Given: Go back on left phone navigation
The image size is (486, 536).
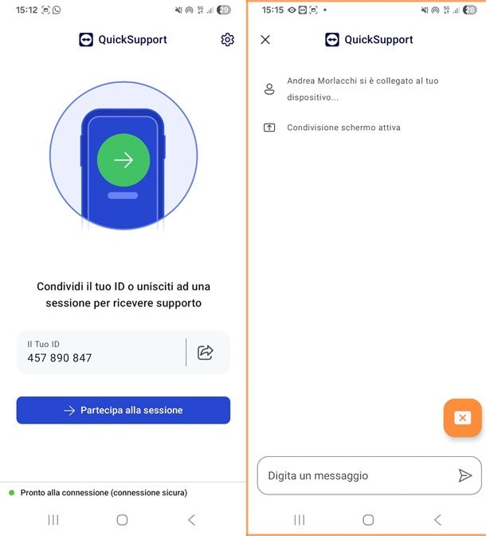Looking at the screenshot, I should pos(191,520).
